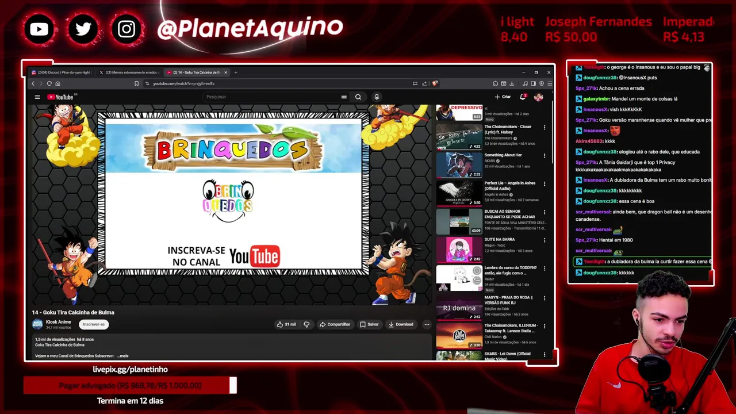Screen dimensions: 736x414
Task: Click chat username galaxytmbr
Action: (596, 99)
